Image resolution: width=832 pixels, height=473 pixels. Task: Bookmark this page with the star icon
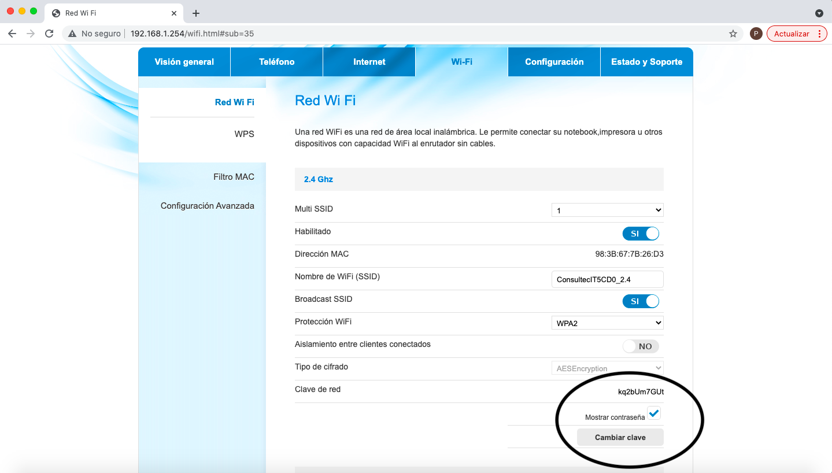pyautogui.click(x=733, y=34)
